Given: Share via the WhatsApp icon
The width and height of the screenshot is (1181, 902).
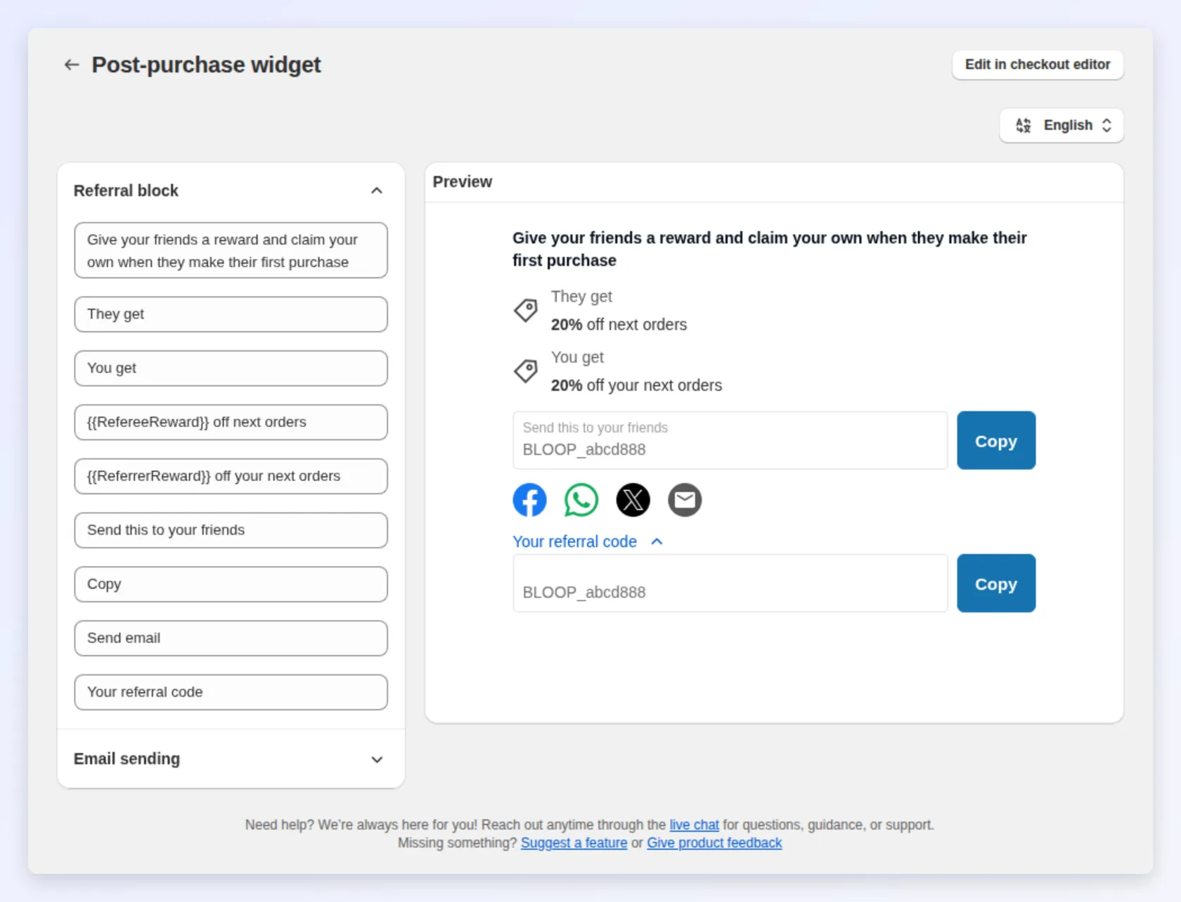Looking at the screenshot, I should 581,500.
